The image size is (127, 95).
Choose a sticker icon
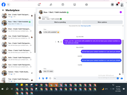coord(47,78)
